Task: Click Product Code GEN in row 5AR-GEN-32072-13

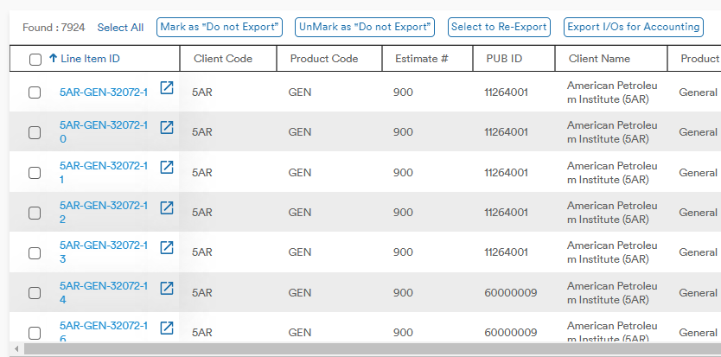Action: (x=300, y=252)
